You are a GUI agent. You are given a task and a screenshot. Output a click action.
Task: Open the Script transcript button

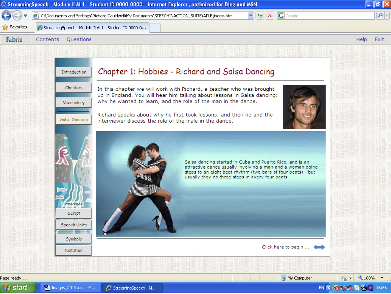click(x=73, y=213)
